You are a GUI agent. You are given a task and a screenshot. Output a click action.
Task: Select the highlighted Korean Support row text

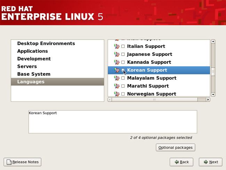[x=147, y=70]
